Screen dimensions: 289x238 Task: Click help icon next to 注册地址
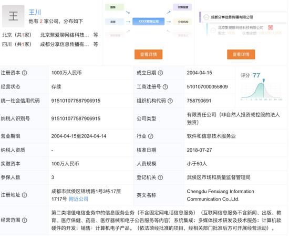coord(25,195)
